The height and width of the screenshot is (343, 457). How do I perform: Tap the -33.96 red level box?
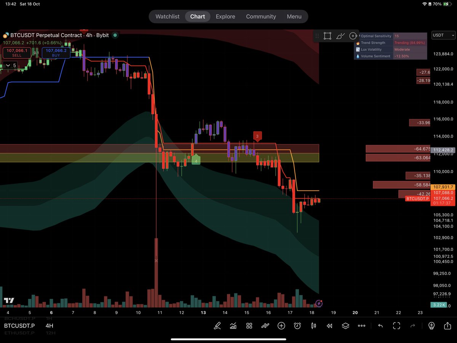[x=420, y=123]
